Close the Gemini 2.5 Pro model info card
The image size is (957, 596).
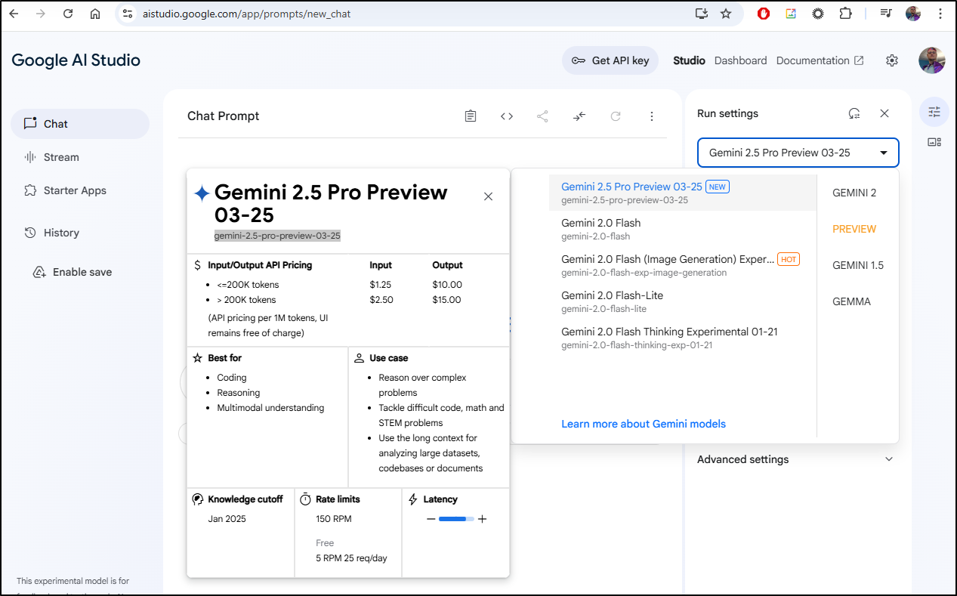coord(488,196)
